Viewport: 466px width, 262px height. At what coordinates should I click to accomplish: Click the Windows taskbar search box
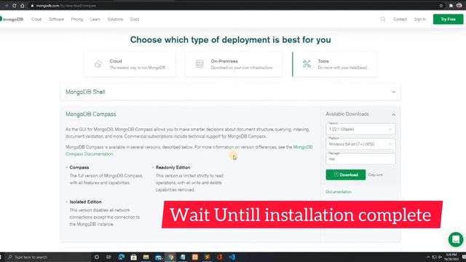[49, 257]
